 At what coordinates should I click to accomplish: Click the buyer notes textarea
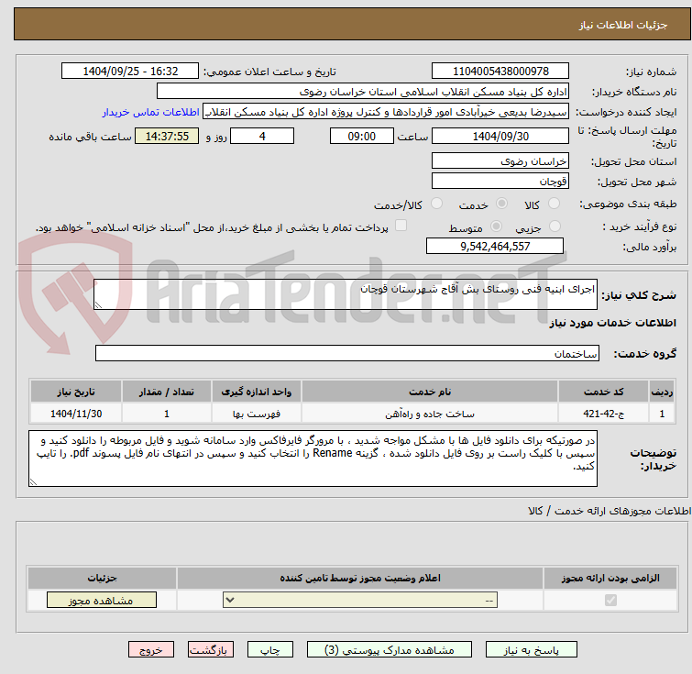pos(313,459)
